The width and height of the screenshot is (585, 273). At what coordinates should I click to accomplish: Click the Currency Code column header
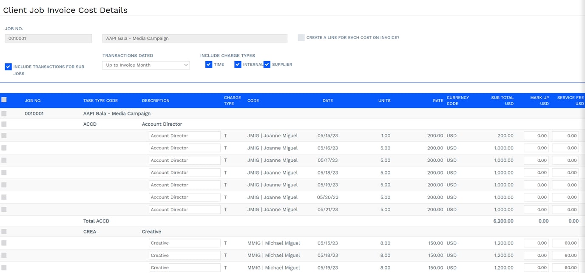pyautogui.click(x=458, y=101)
